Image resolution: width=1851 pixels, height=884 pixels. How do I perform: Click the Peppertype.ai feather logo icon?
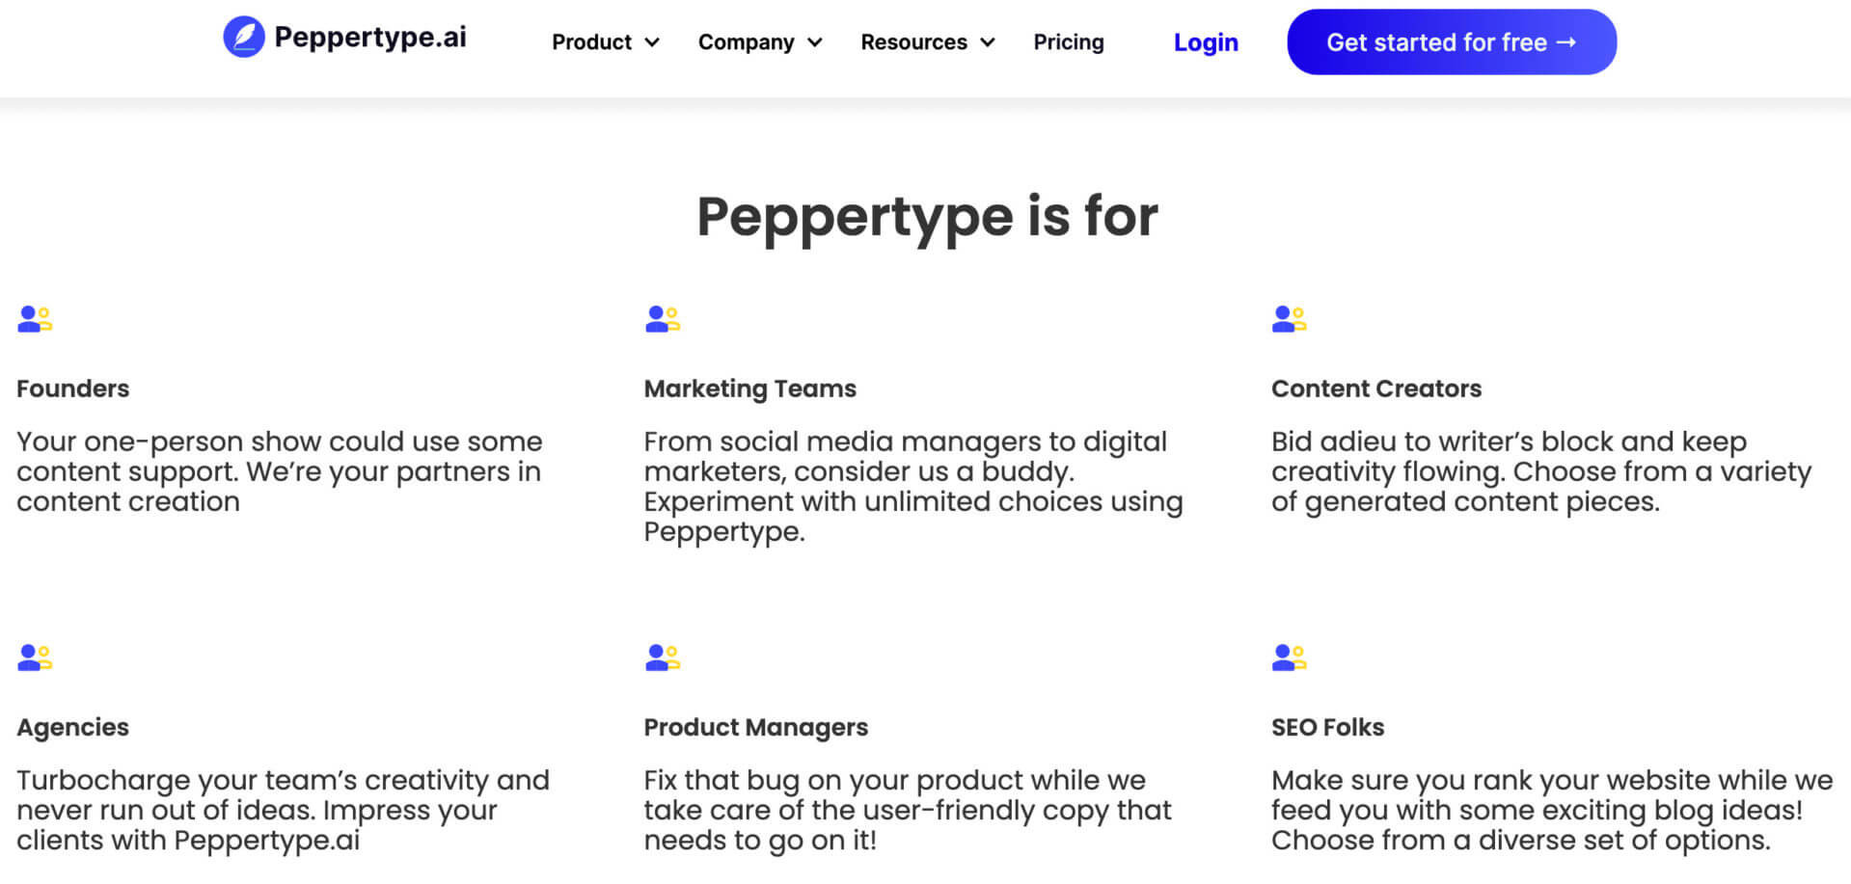(244, 38)
